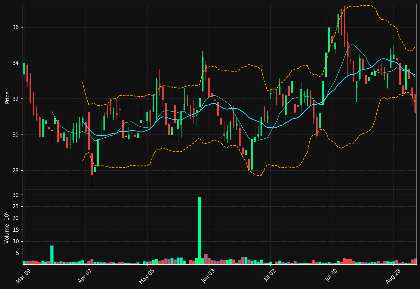Click the volume axis value 10
The width and height of the screenshot is (420, 289).
point(16,242)
